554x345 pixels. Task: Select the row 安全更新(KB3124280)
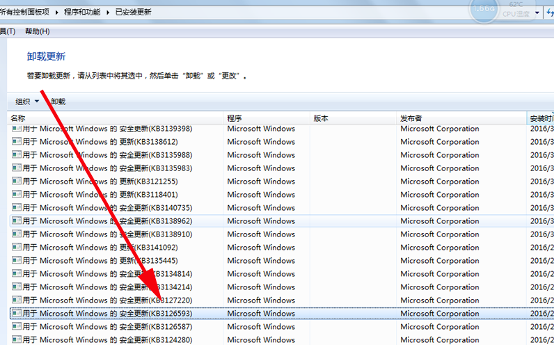[x=282, y=339]
